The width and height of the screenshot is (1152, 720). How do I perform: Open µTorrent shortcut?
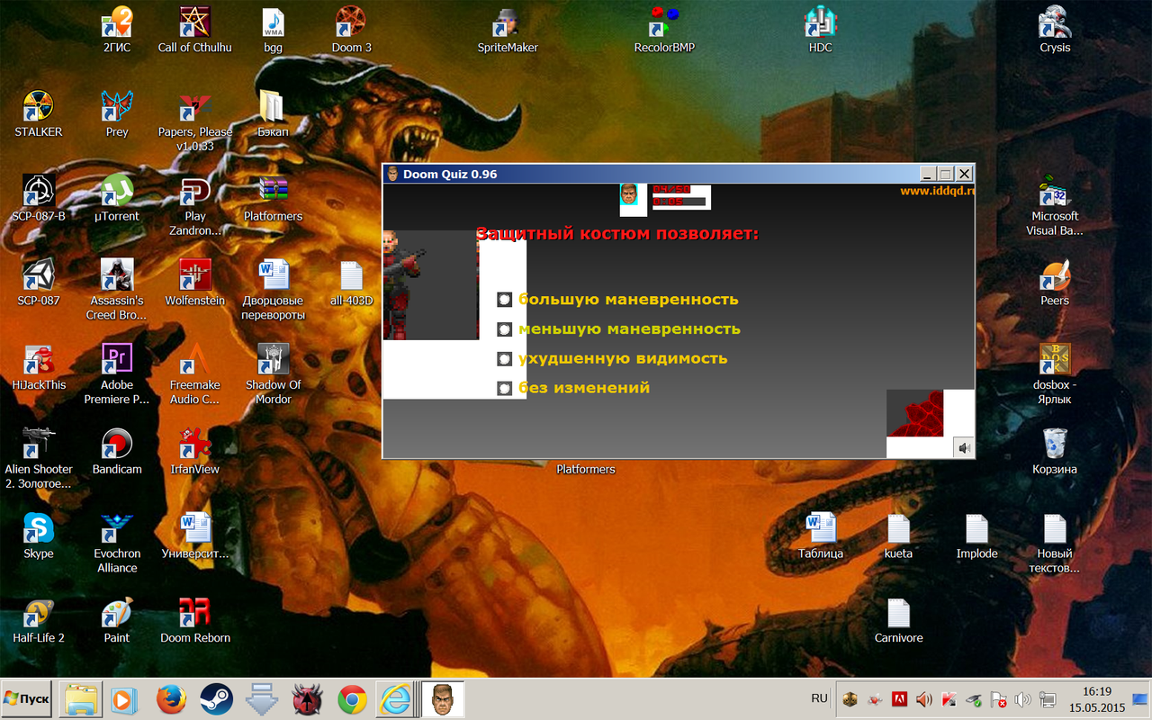pos(117,199)
